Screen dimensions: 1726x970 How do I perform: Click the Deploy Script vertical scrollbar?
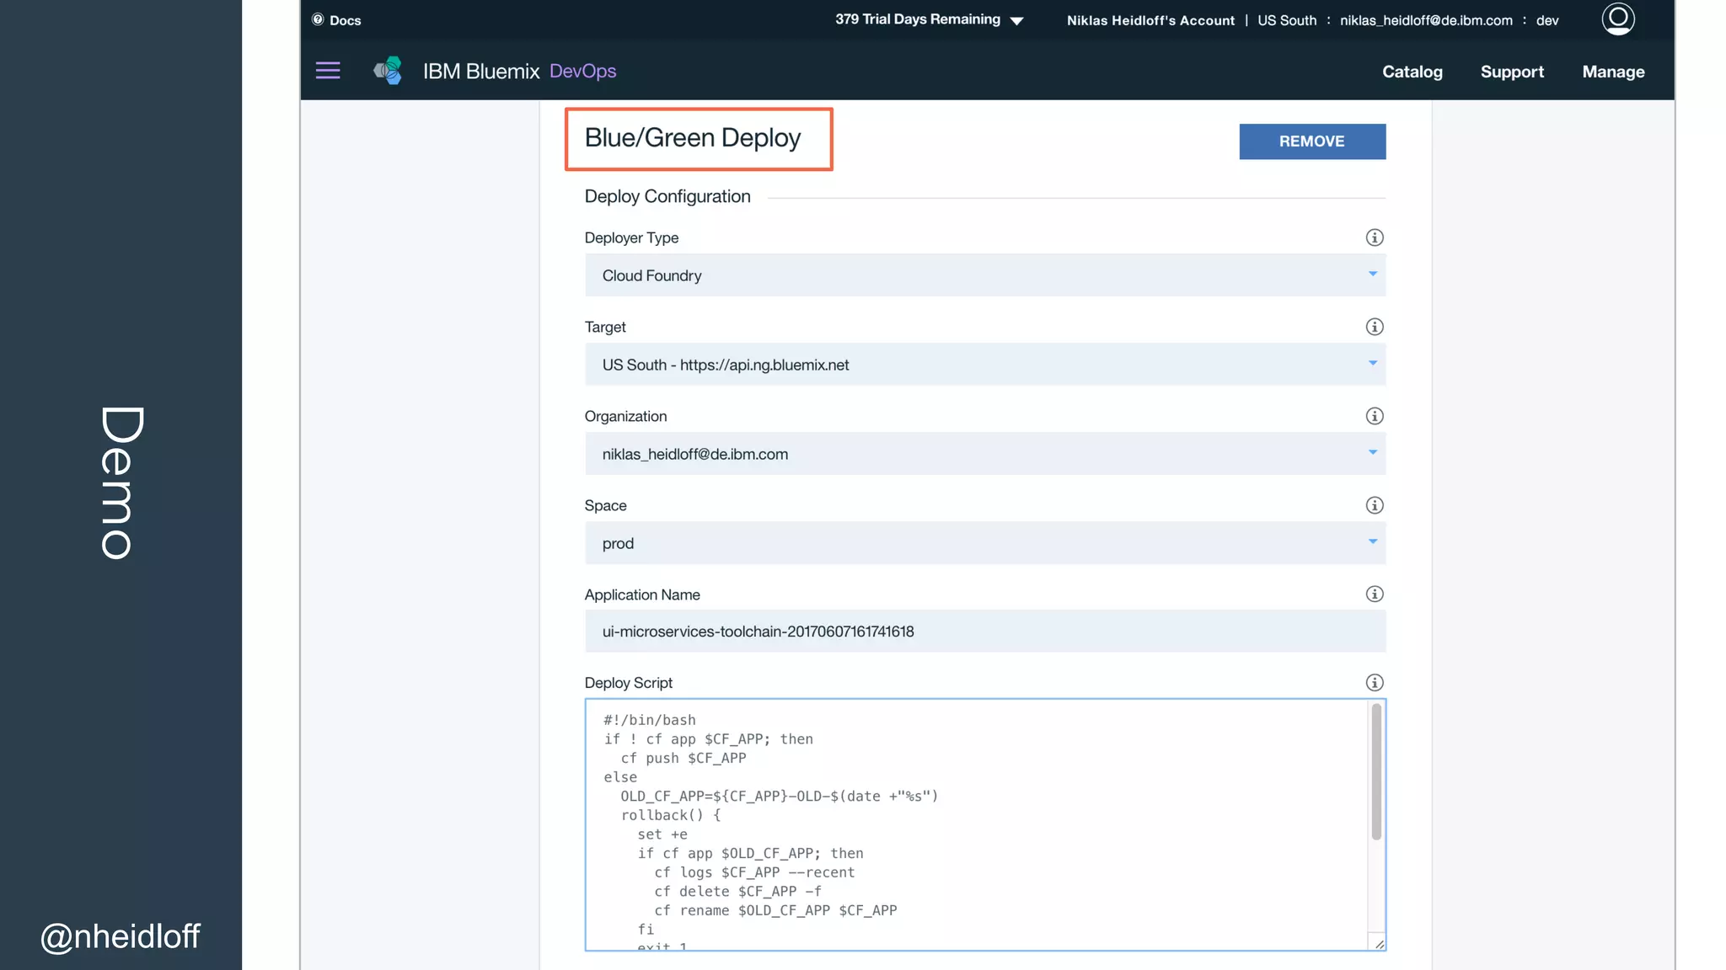coord(1376,771)
